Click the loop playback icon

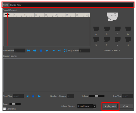(65, 51)
